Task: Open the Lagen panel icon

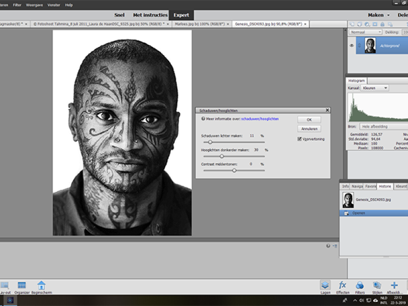Action: 325,287
